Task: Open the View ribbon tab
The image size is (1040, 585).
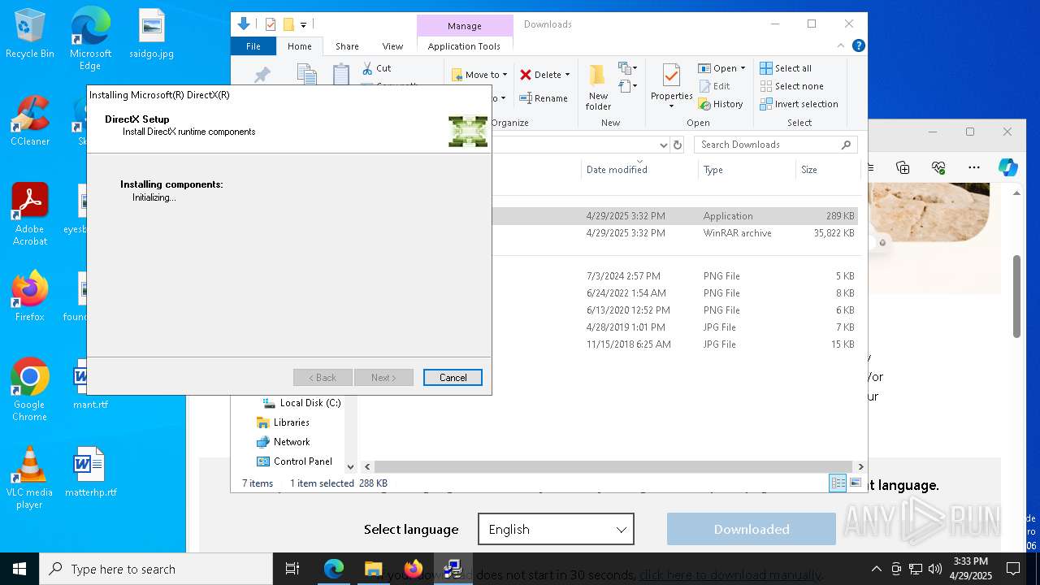Action: coord(392,46)
